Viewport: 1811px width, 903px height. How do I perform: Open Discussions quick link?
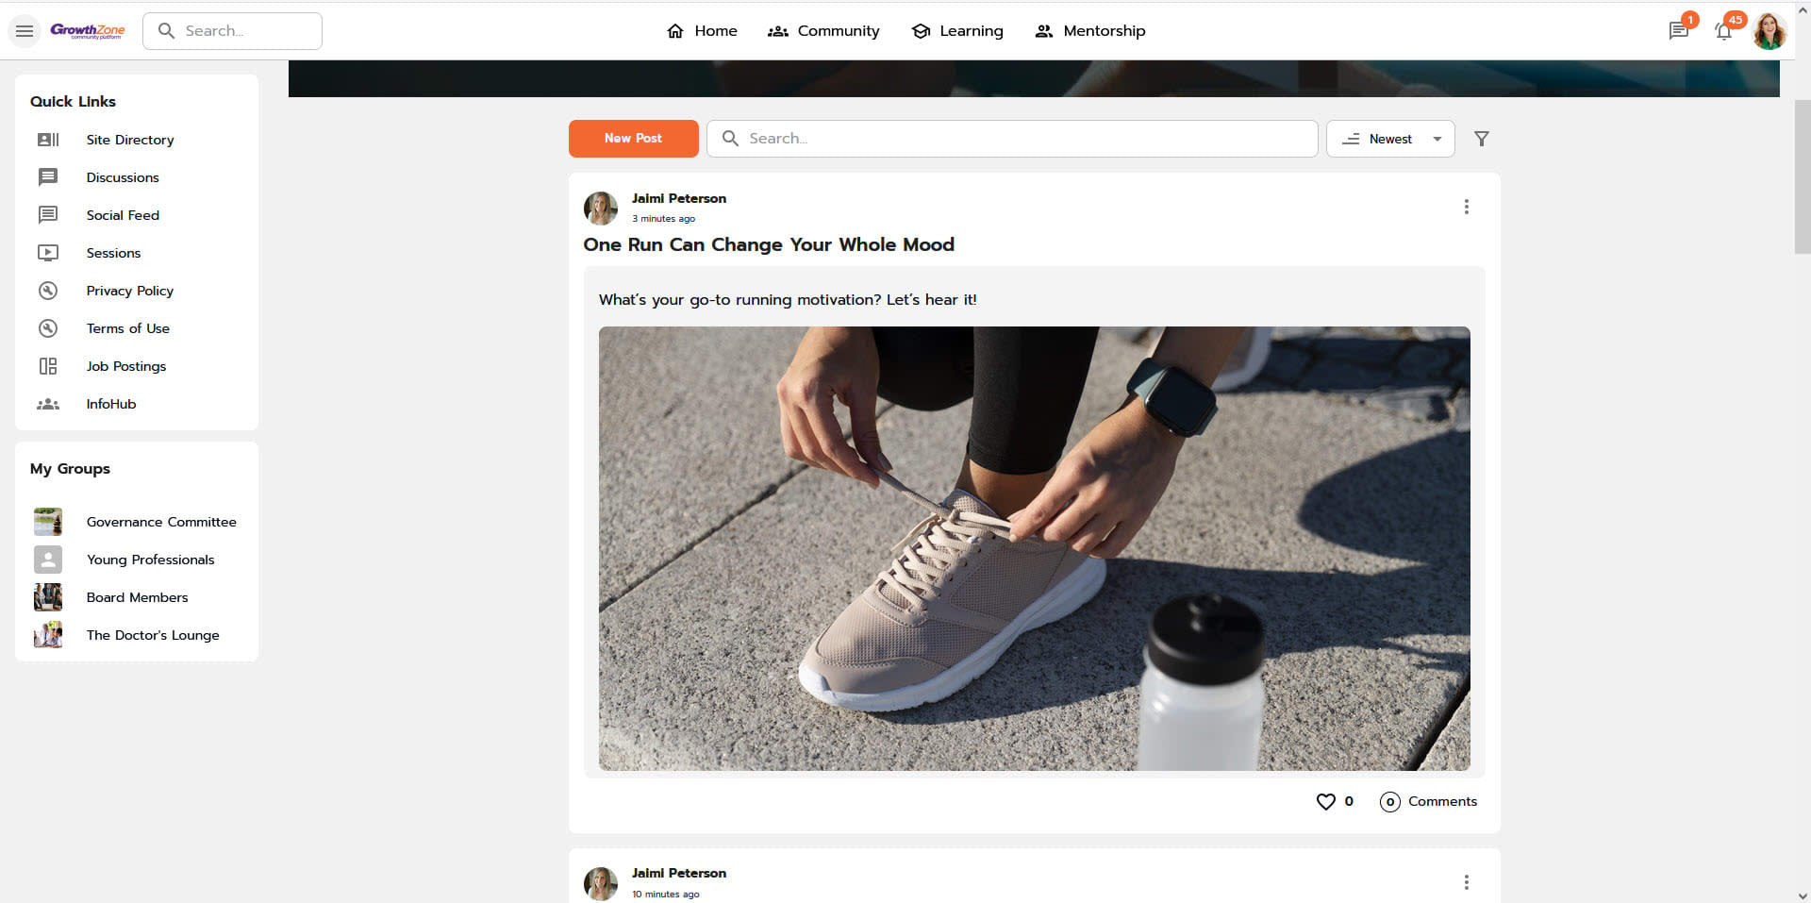[x=123, y=177]
